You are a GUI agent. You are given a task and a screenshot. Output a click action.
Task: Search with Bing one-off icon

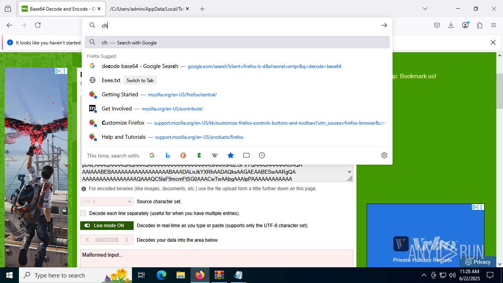coord(168,155)
